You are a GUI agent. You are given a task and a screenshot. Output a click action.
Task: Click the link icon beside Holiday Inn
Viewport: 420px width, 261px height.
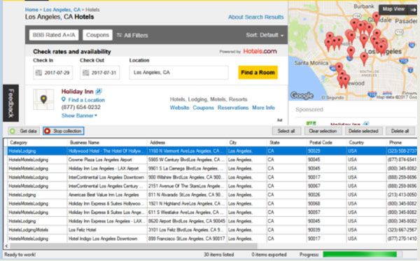99,92
